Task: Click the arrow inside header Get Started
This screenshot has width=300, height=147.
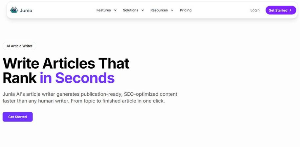Action: tap(290, 10)
